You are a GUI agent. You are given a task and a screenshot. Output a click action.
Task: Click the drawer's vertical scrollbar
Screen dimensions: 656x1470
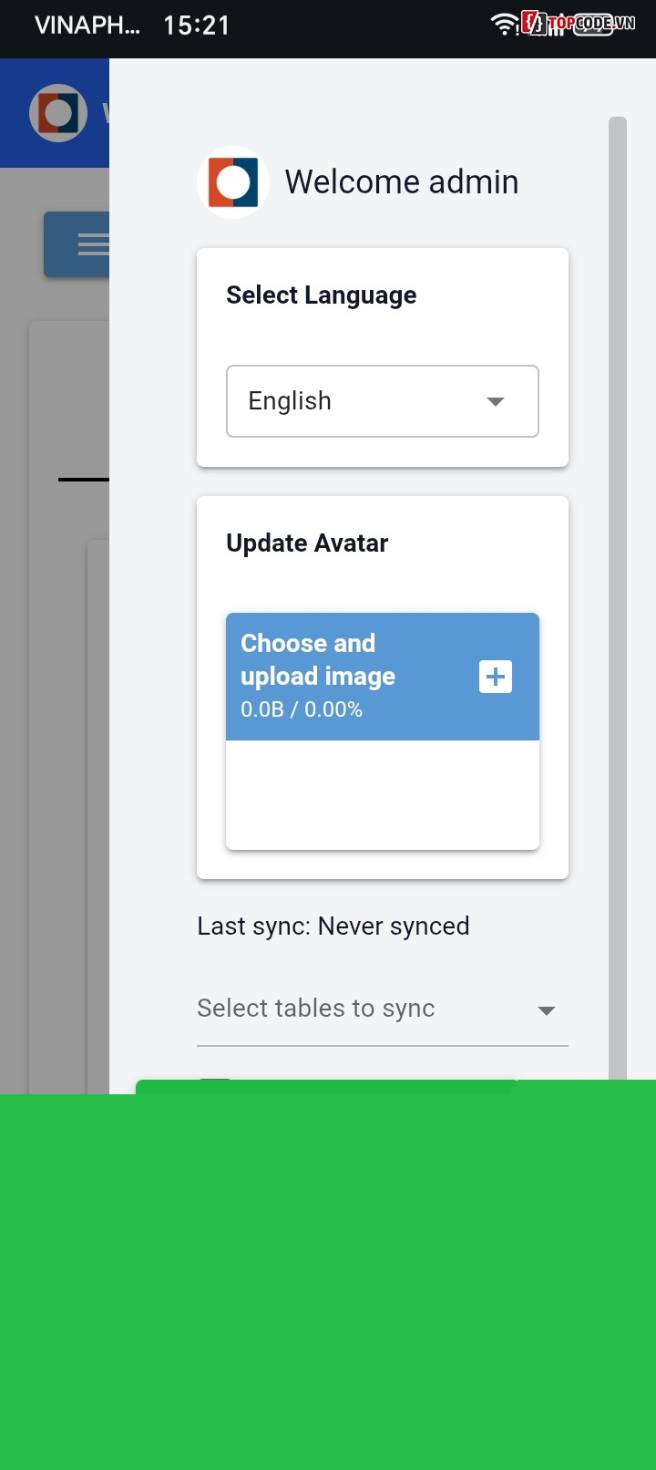pos(618,547)
